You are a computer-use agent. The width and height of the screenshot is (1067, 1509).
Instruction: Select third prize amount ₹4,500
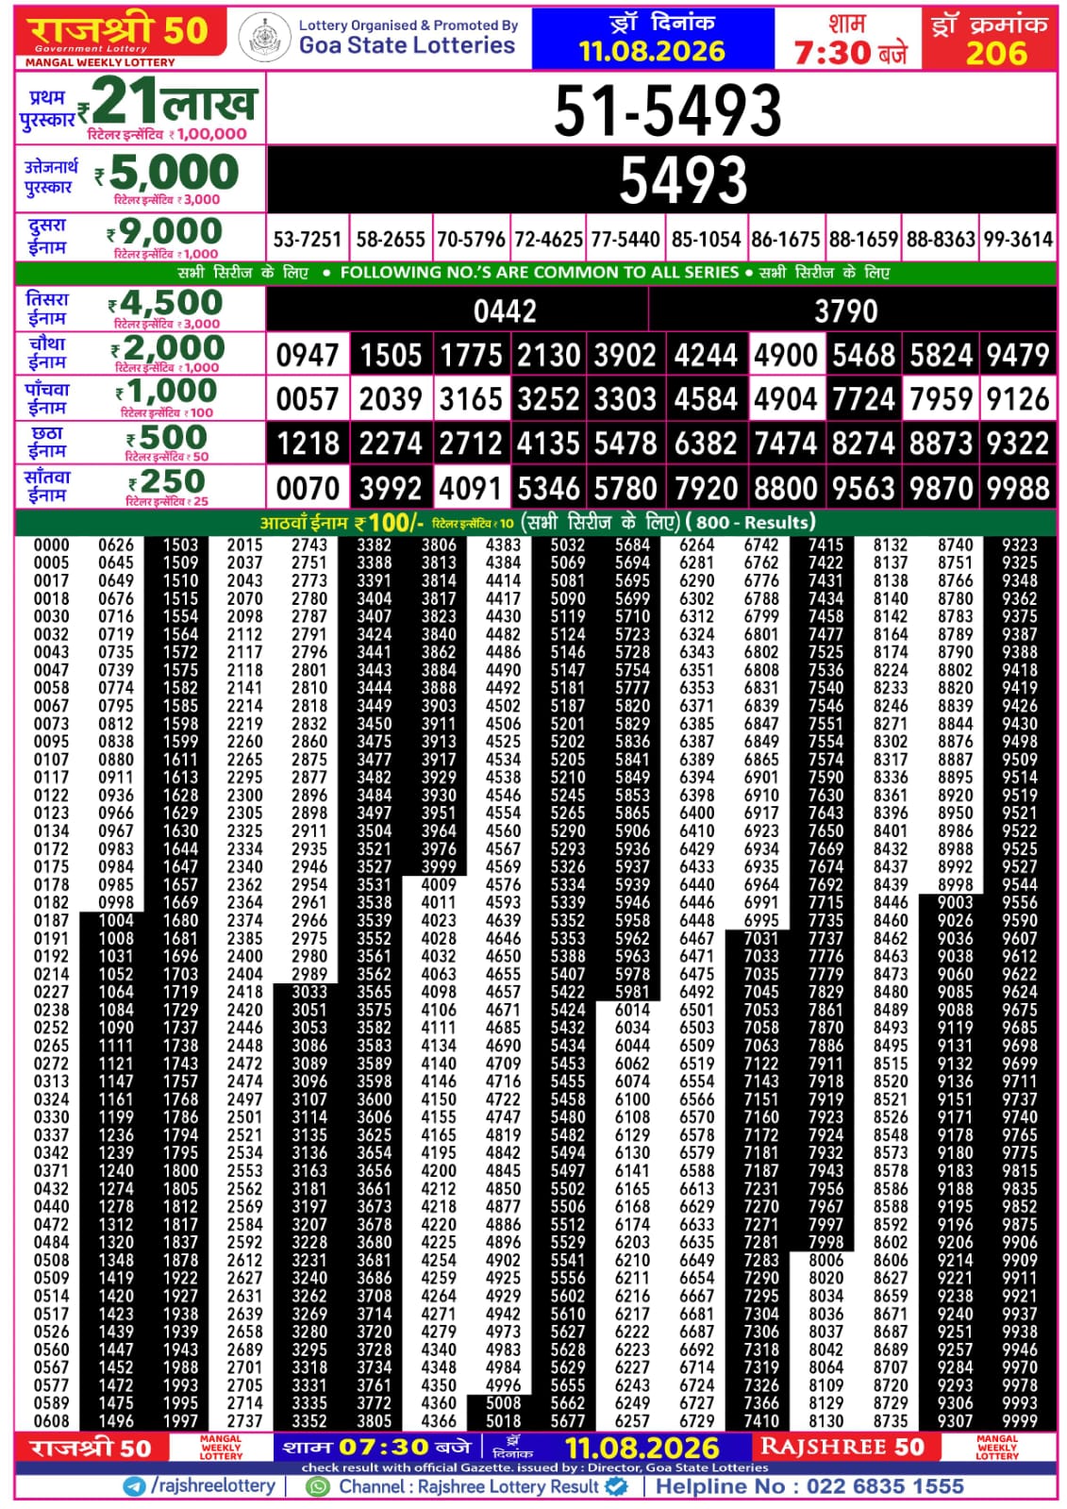pos(165,303)
